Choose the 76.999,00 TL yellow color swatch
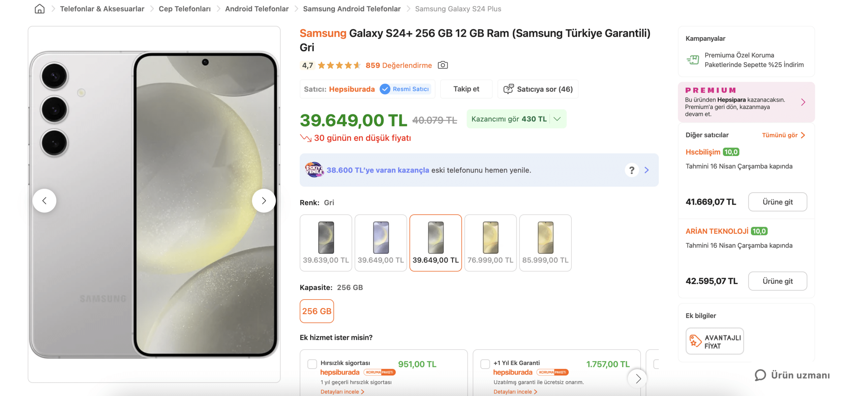 pos(490,243)
